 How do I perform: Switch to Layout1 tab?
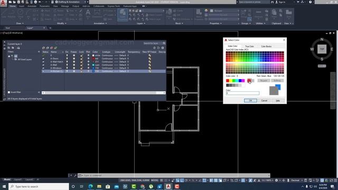(x=17, y=179)
